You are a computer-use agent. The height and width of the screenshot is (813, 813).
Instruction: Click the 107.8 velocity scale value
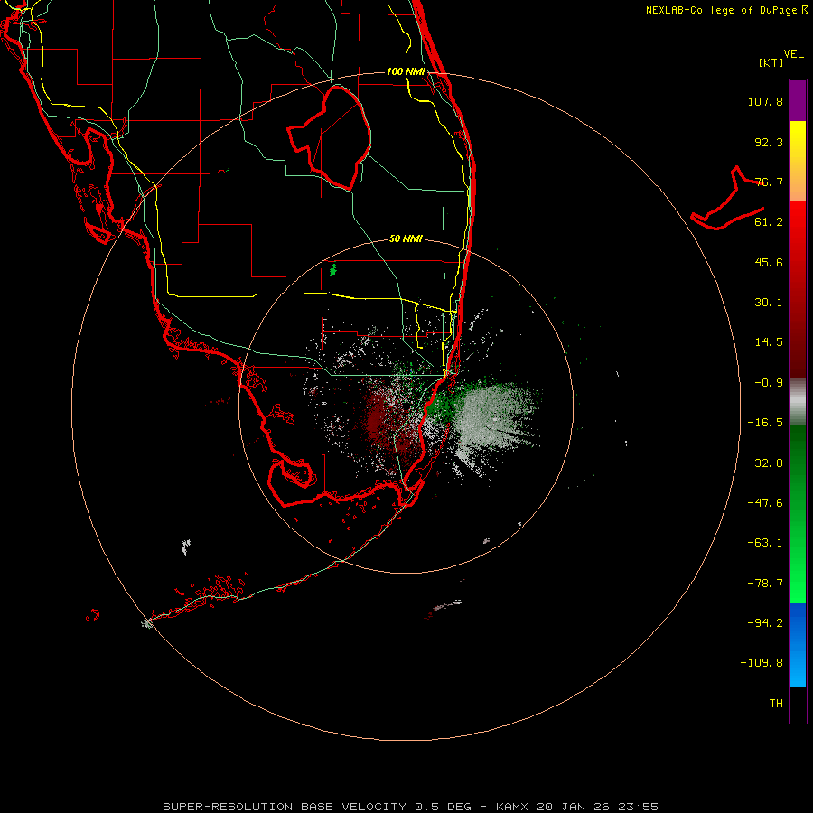[765, 102]
